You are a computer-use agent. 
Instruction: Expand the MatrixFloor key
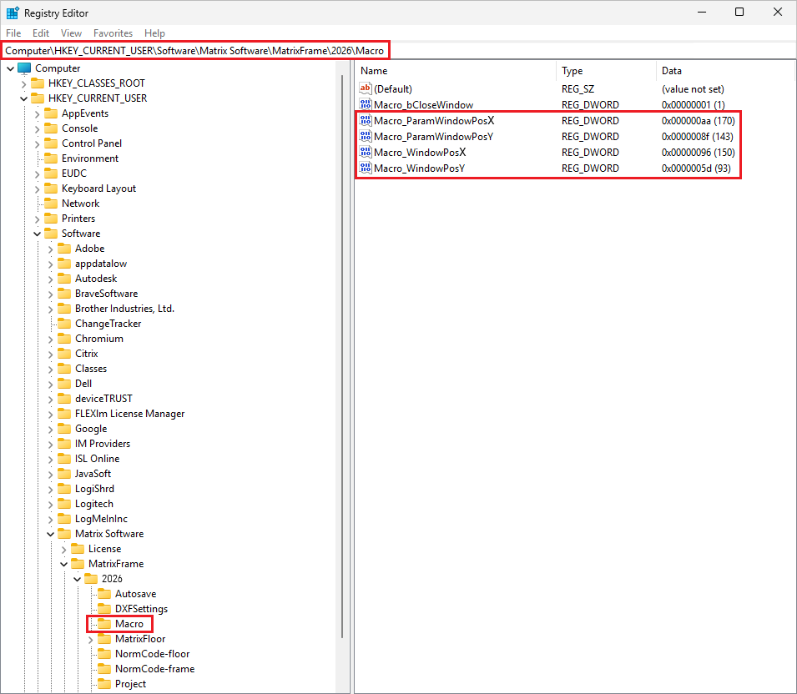click(x=90, y=640)
